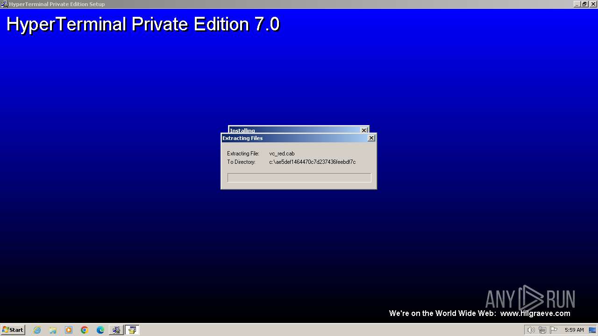Click the Extracting File: label
Screen dimensions: 598x336
click(x=243, y=154)
